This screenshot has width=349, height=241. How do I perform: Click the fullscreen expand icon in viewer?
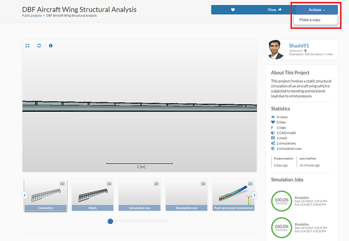click(28, 46)
